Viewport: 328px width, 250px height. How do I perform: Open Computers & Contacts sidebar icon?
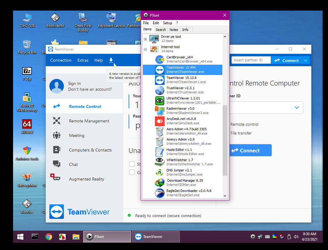57,150
